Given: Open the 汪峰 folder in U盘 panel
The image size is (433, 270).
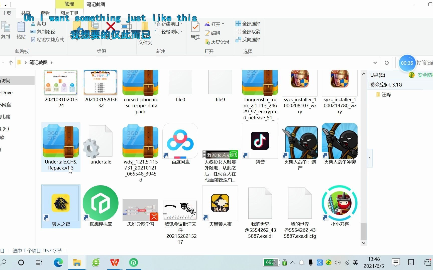Looking at the screenshot, I should coord(383,95).
